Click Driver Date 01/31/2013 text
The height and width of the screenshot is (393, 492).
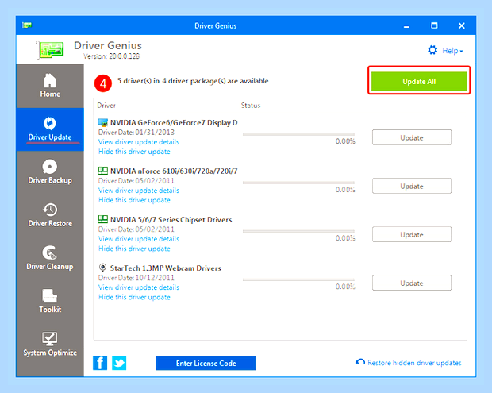(x=136, y=132)
